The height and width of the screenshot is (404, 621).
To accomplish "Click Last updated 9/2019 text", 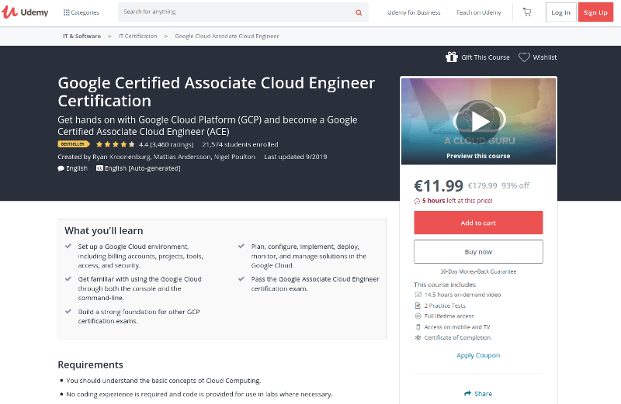I will click(x=296, y=157).
